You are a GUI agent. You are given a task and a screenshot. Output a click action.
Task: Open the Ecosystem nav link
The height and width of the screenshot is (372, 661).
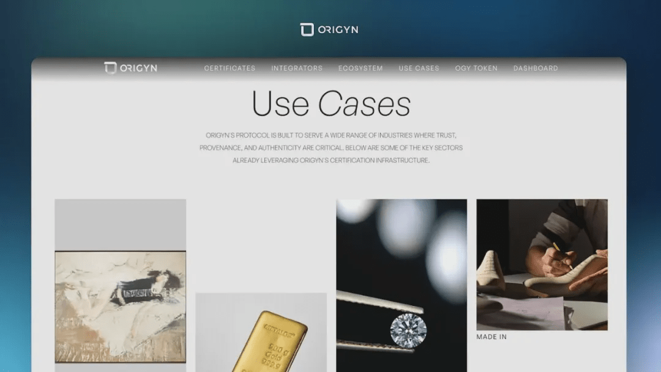tap(360, 69)
